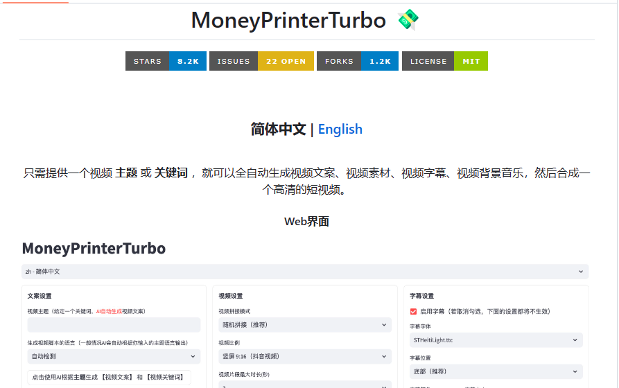Open the 视频片段最大时长 dropdown
The image size is (619, 388).
click(x=304, y=383)
